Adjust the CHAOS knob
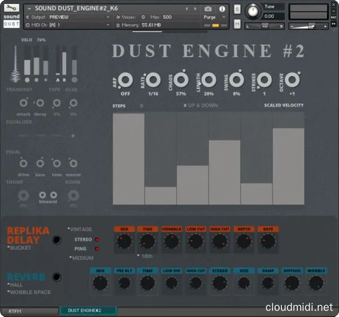Viewport: 339px width, 317px height. [181, 80]
